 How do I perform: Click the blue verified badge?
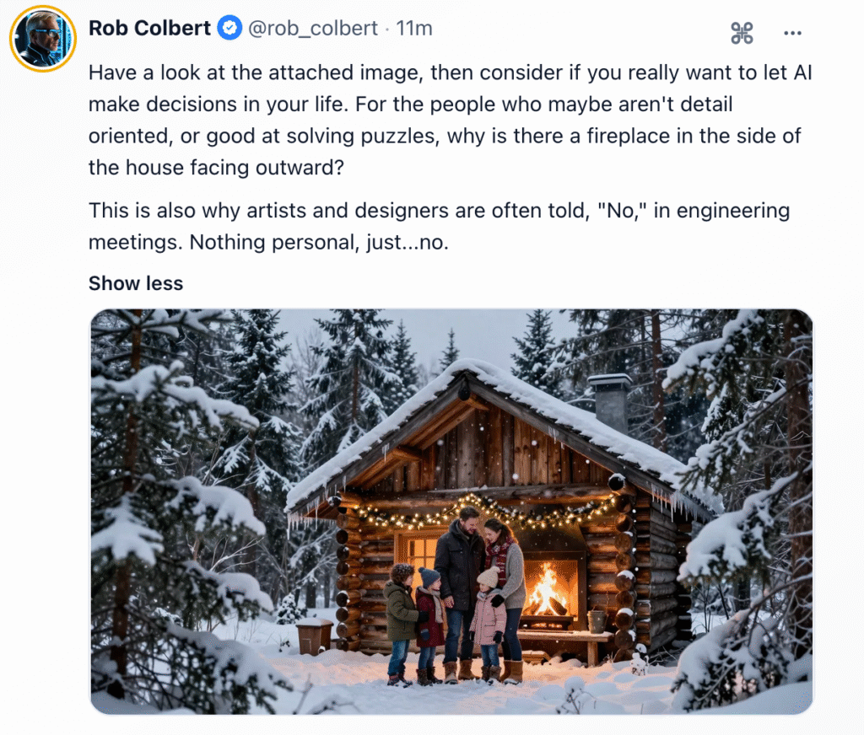(229, 29)
